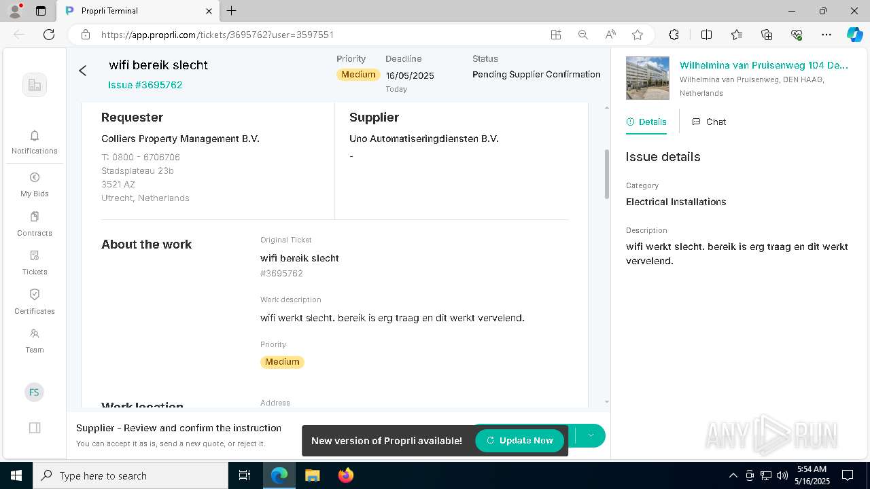
Task: Open the volume control in tray
Action: tap(782, 475)
